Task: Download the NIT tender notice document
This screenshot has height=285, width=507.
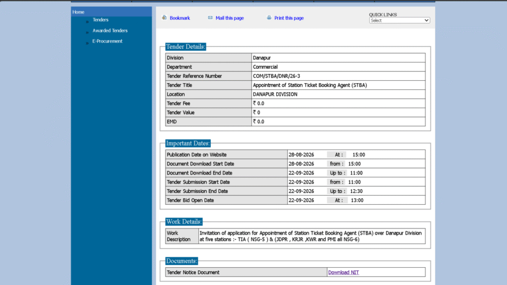Action: [x=344, y=273]
